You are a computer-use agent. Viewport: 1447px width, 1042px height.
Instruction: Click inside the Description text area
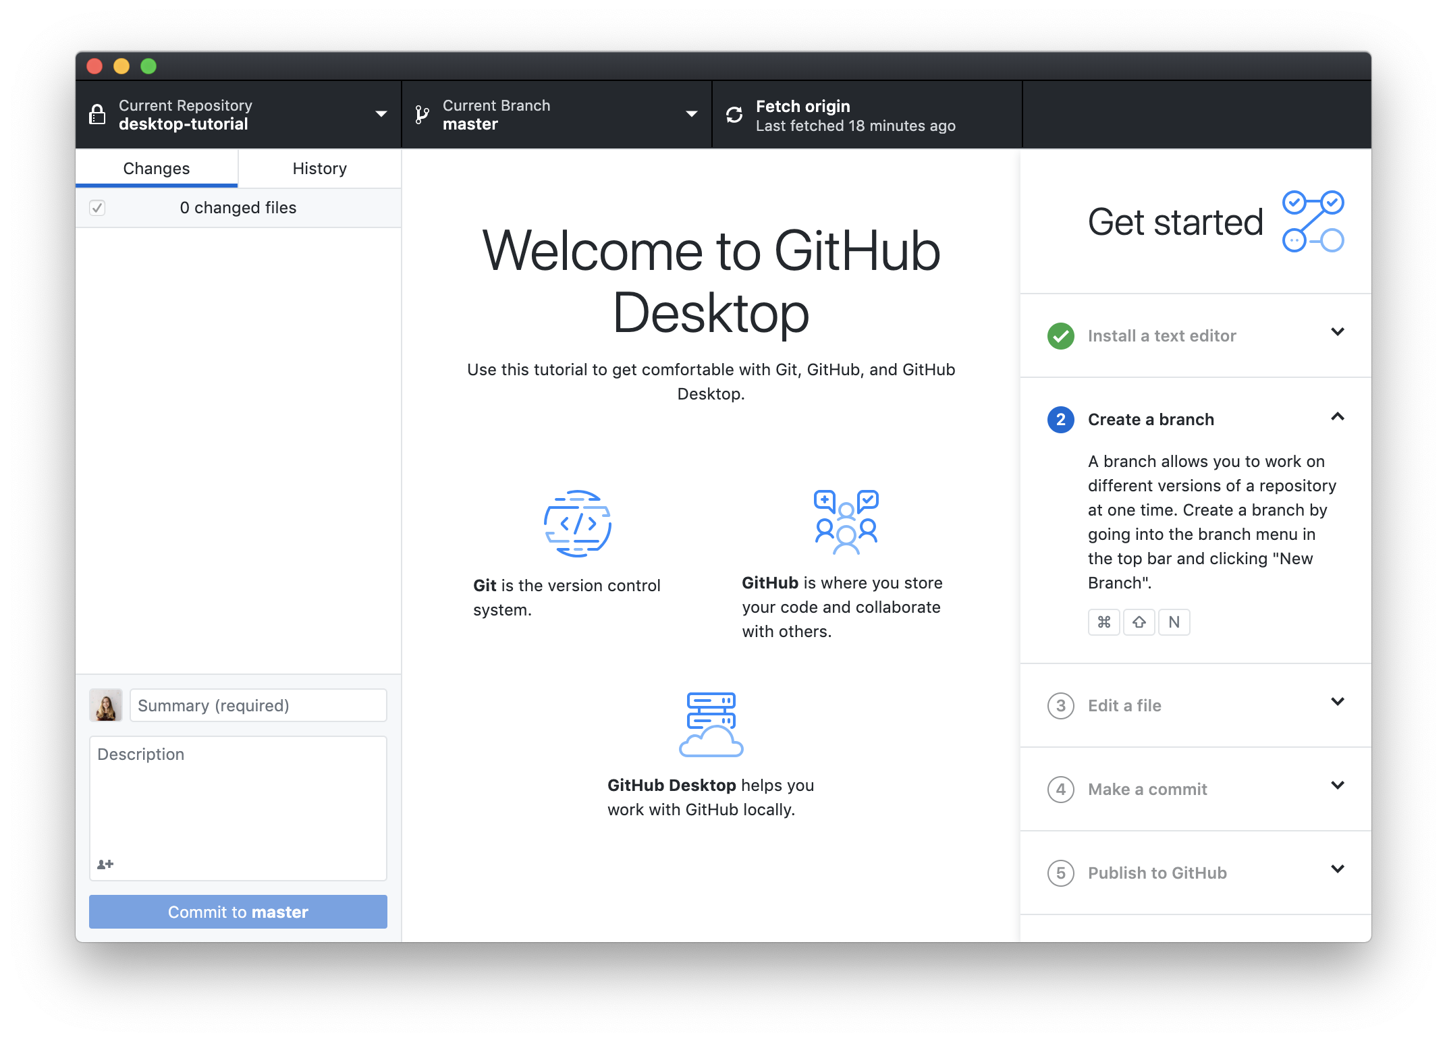click(x=238, y=808)
